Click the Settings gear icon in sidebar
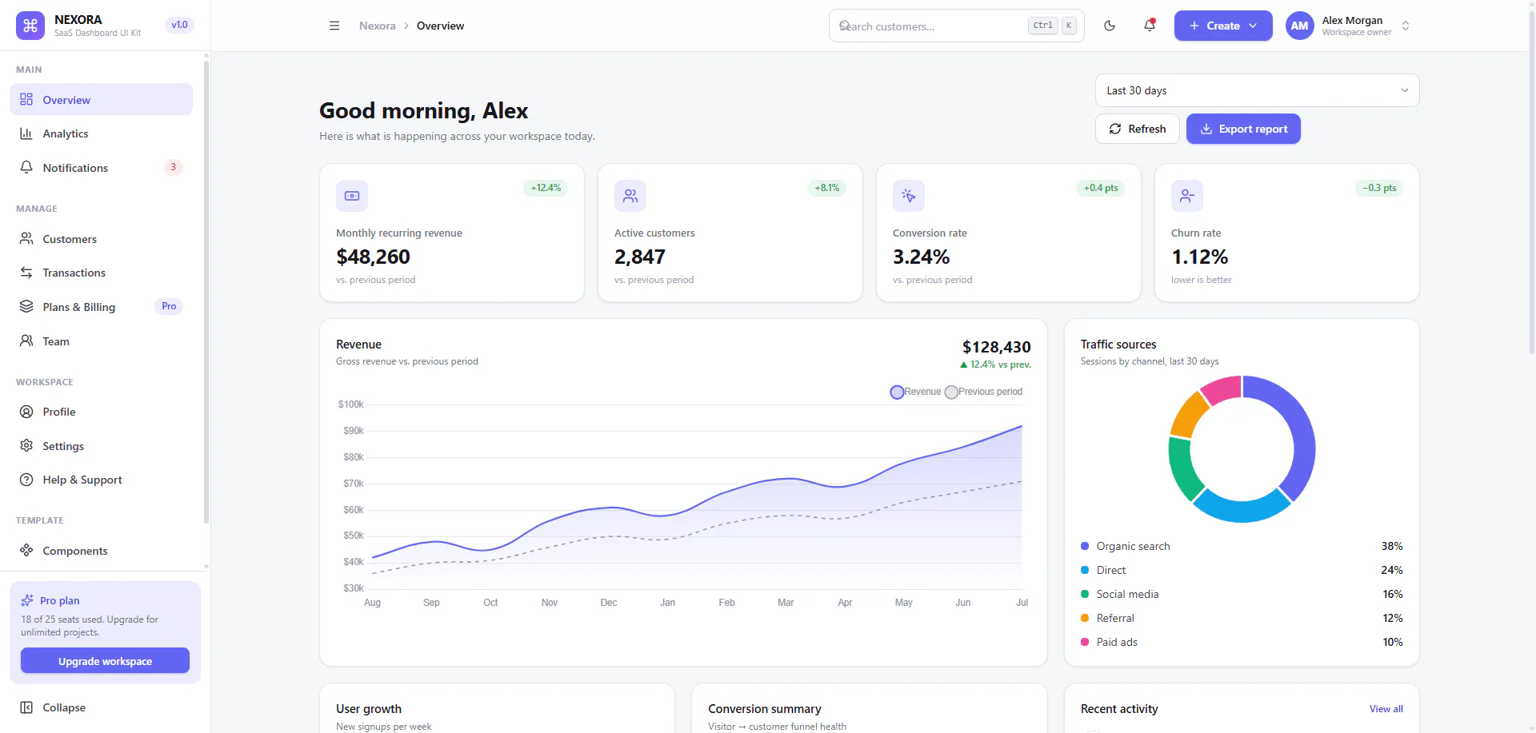1536x733 pixels. (26, 446)
